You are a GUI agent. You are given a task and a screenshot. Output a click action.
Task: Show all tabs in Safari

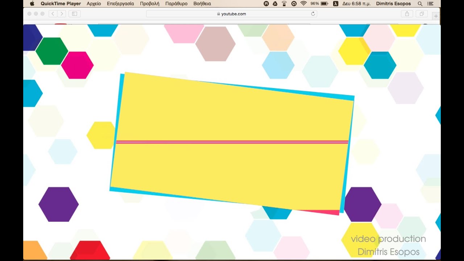pos(422,14)
